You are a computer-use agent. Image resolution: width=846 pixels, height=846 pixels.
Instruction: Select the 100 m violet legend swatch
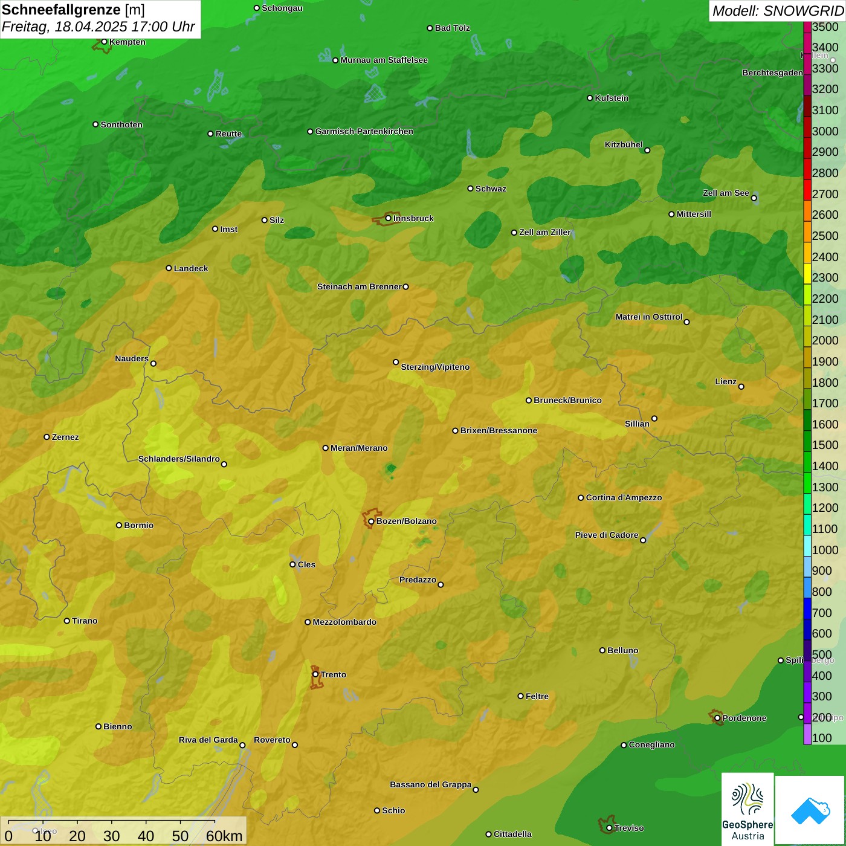[x=807, y=734]
